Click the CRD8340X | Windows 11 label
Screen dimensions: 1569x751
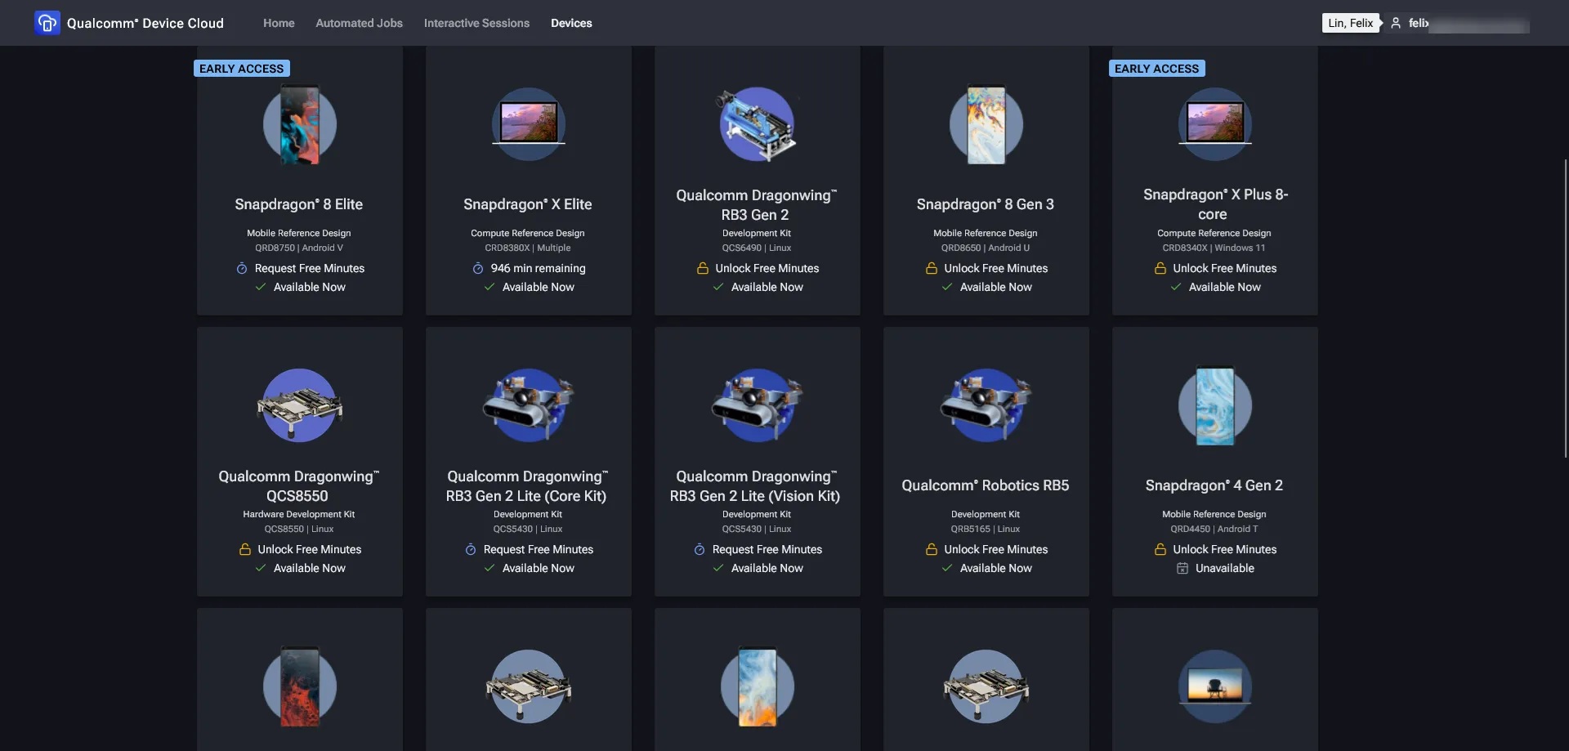coord(1214,248)
